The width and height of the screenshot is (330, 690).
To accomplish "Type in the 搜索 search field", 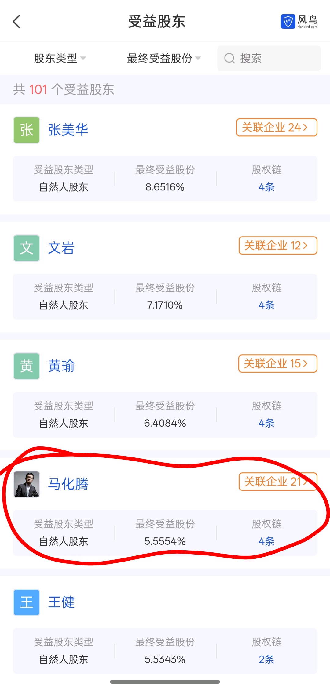I will [275, 58].
